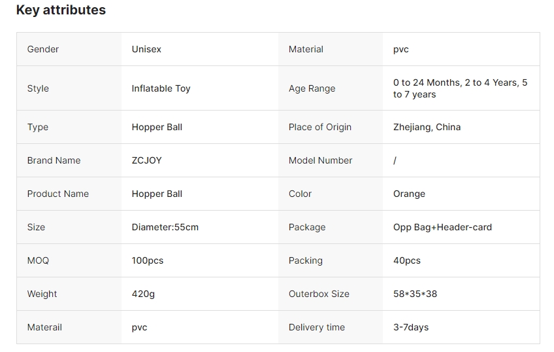Select Zhejiang, China origin value

click(427, 127)
